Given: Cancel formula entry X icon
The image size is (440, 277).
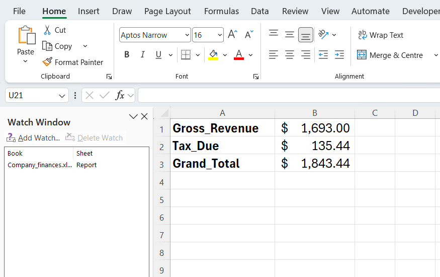Looking at the screenshot, I should [90, 96].
